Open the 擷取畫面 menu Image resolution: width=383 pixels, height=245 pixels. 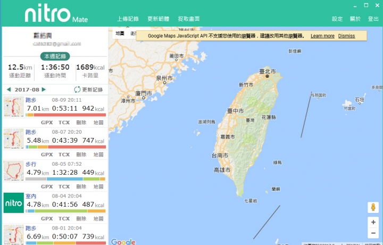click(189, 19)
